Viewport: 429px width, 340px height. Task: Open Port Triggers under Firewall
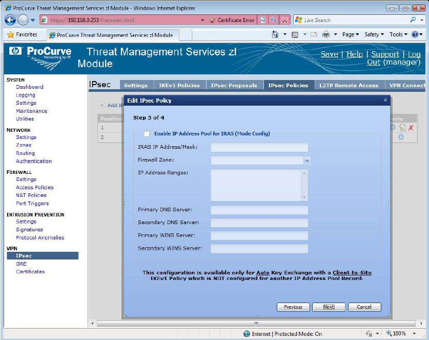coord(32,204)
